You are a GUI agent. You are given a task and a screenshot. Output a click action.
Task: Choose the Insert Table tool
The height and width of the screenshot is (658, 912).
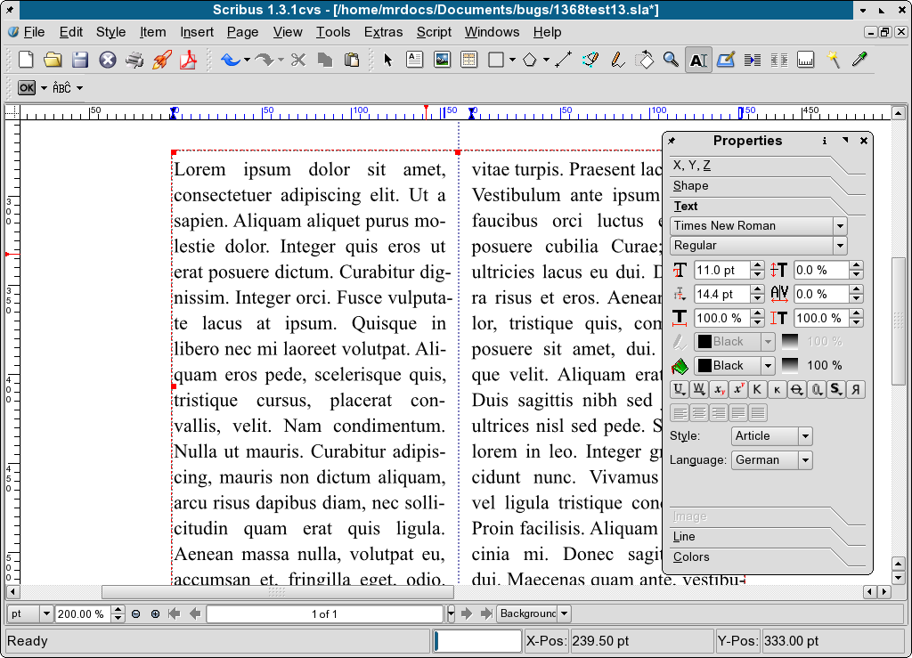pyautogui.click(x=468, y=60)
